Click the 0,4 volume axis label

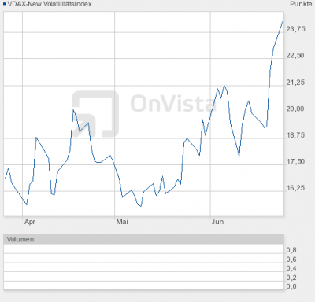pos(291,268)
